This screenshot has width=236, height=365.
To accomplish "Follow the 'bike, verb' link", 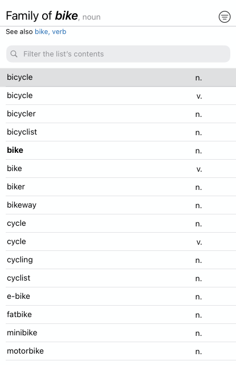I will click(x=51, y=32).
